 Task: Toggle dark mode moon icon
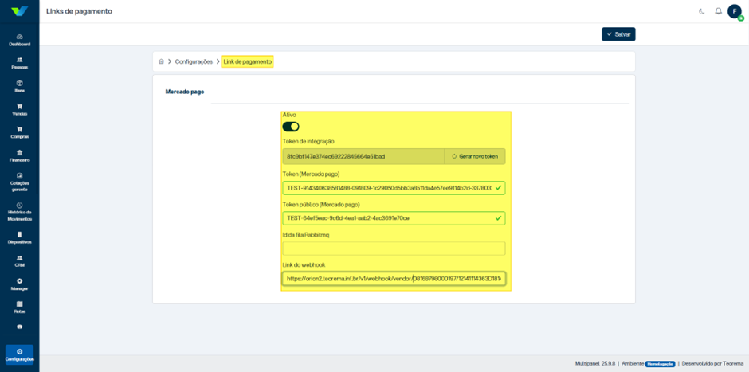click(702, 11)
